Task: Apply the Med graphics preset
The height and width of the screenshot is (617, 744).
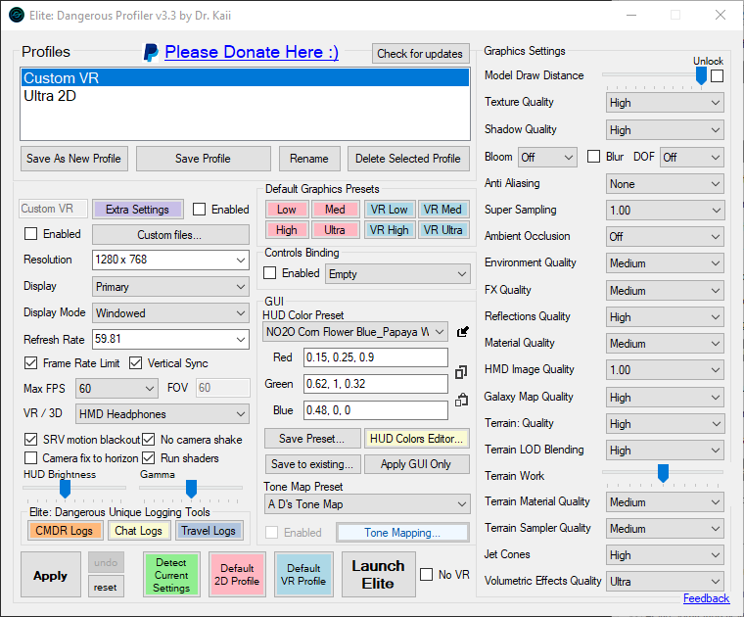Action: pyautogui.click(x=335, y=210)
